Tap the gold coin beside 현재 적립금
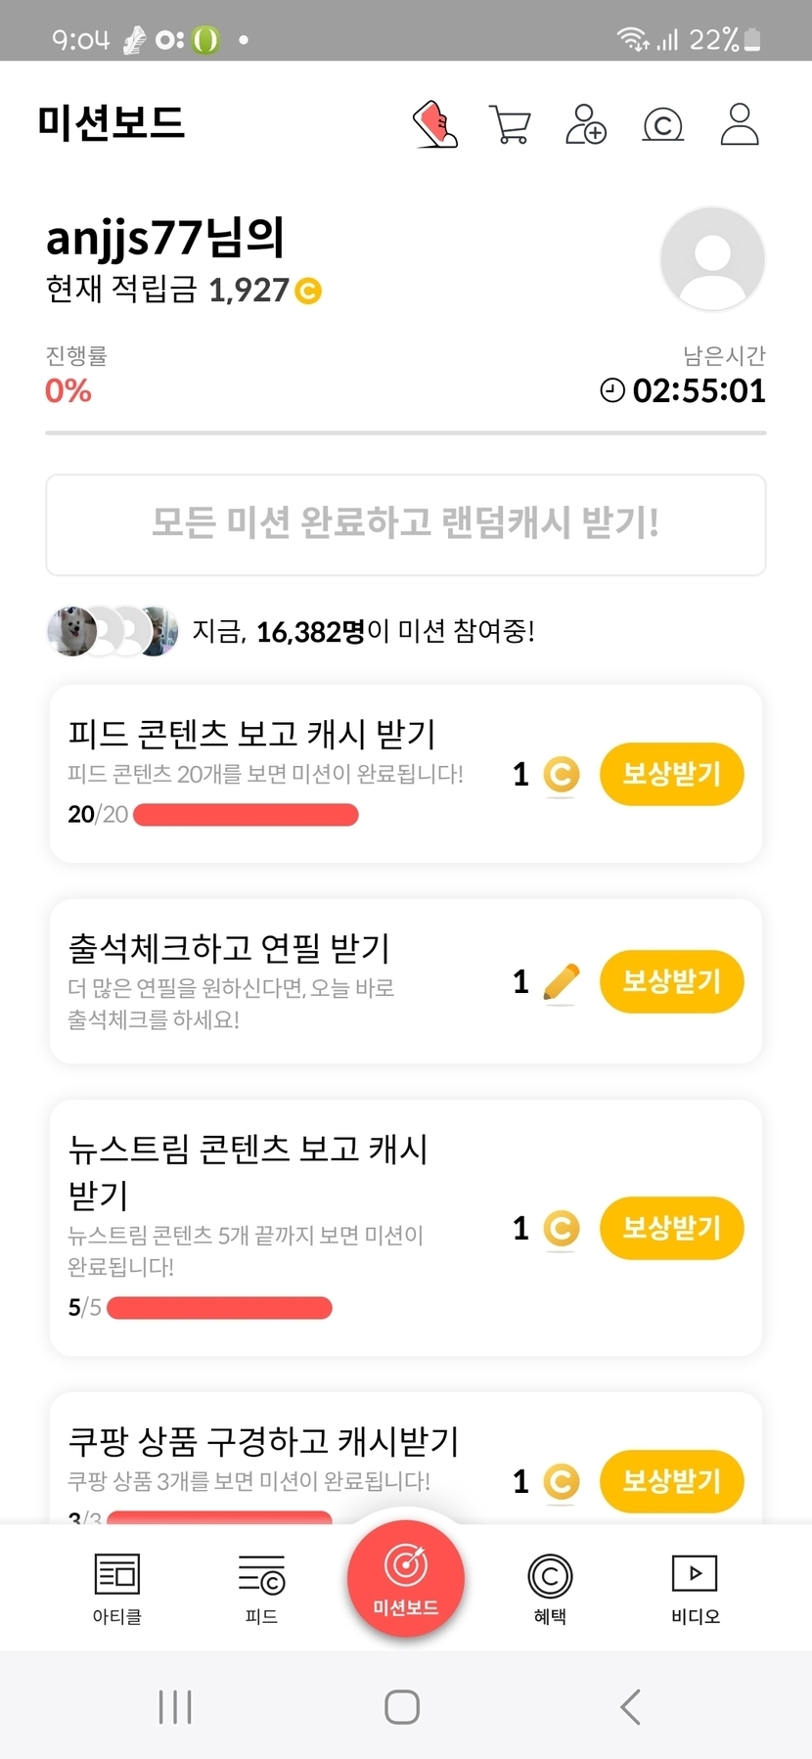The image size is (812, 1759). 308,291
